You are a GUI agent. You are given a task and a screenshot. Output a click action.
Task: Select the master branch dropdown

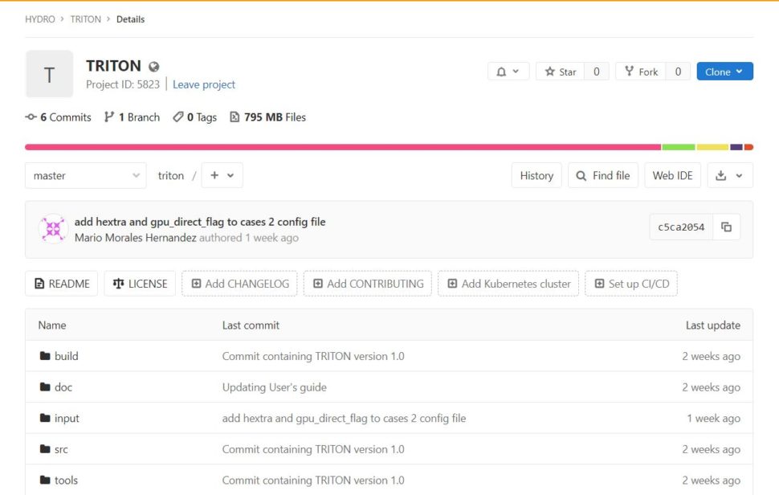tap(85, 175)
